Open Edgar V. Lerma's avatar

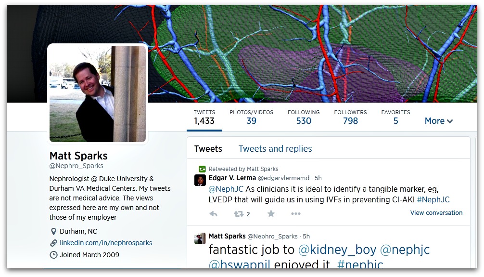coord(200,180)
